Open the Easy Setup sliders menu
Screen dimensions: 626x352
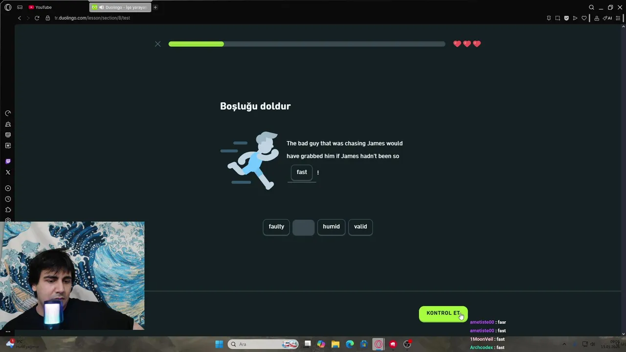tap(618, 18)
